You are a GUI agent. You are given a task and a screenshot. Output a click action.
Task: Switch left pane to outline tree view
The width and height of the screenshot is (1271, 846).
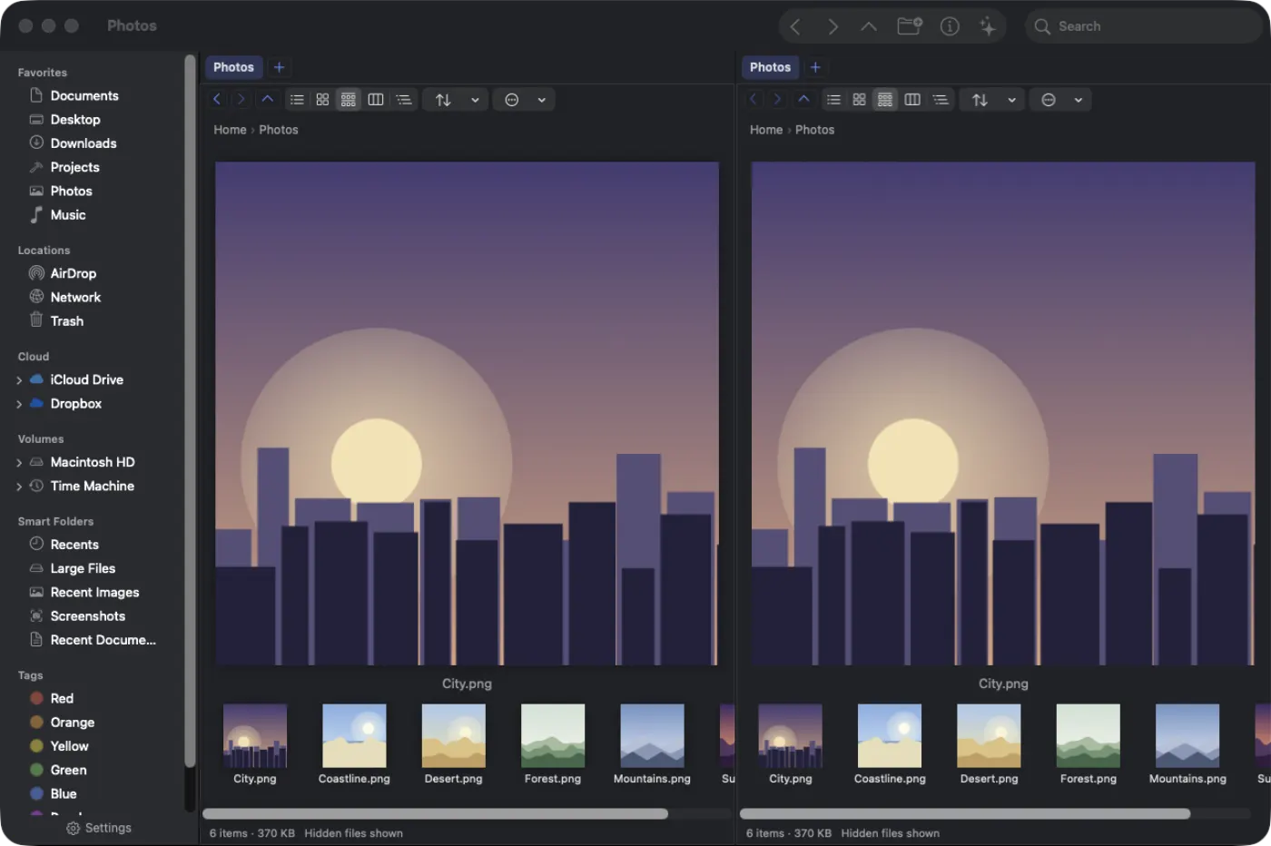point(404,100)
